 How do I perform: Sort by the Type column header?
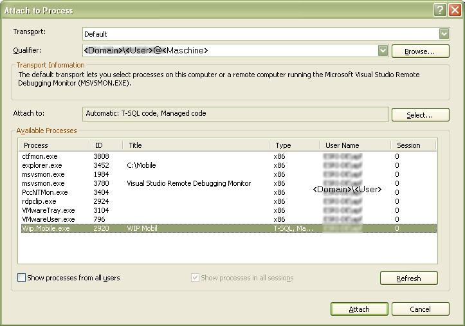click(x=295, y=145)
